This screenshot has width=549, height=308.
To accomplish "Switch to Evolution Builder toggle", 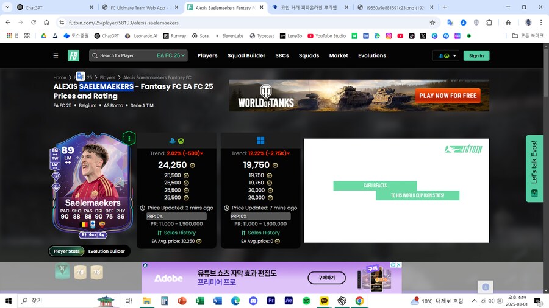I will (x=106, y=251).
